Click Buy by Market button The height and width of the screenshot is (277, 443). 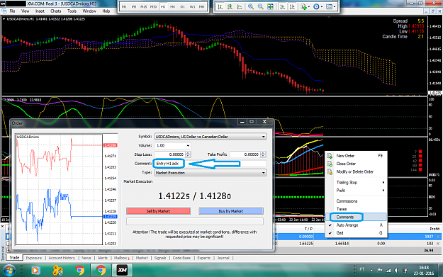(231, 211)
